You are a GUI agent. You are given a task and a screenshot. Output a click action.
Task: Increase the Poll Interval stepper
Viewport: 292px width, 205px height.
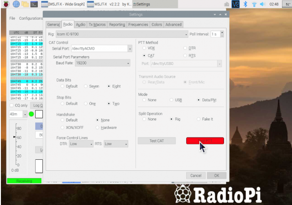click(222, 32)
